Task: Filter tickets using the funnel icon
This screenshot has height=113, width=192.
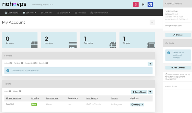Action: [150, 92]
